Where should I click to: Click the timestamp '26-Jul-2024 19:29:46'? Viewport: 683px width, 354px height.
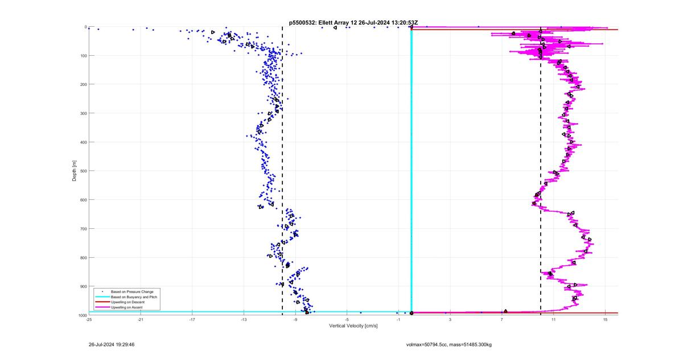click(x=112, y=344)
